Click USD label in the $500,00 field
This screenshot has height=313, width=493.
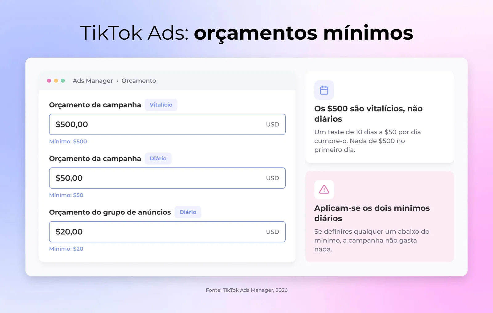[272, 124]
